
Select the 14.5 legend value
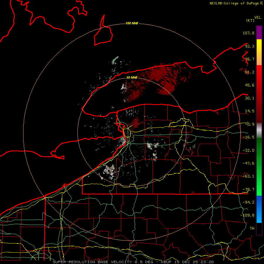click(250, 111)
